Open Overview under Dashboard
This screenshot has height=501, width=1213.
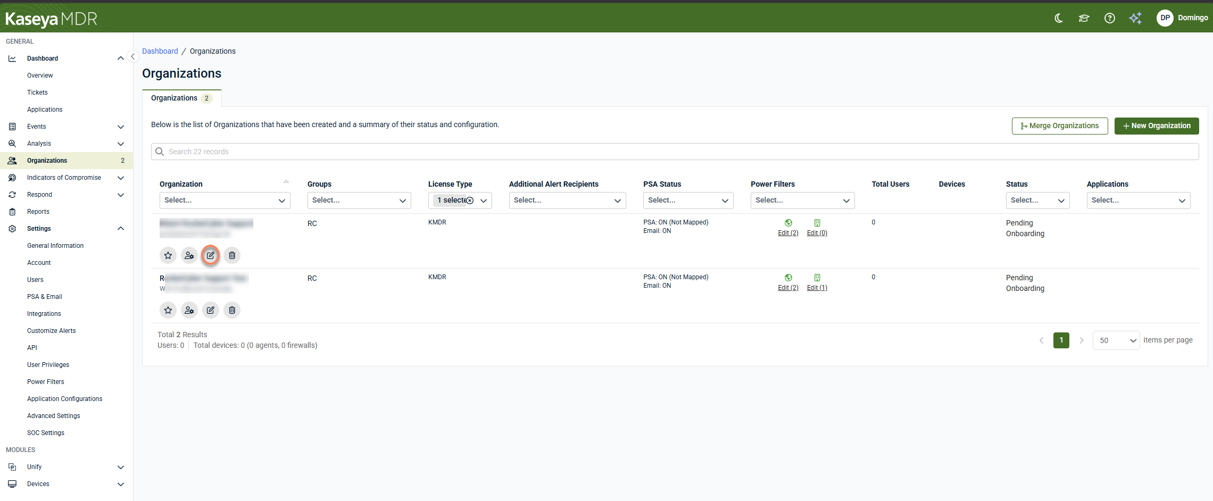click(x=40, y=76)
